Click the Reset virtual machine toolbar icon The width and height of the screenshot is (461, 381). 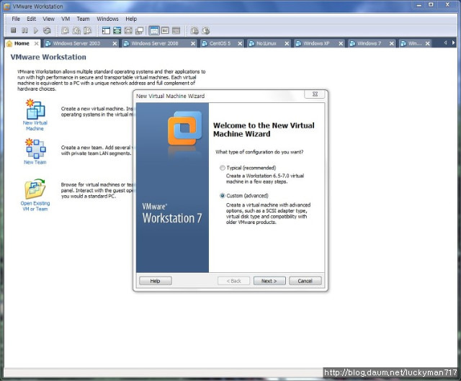pyautogui.click(x=47, y=30)
